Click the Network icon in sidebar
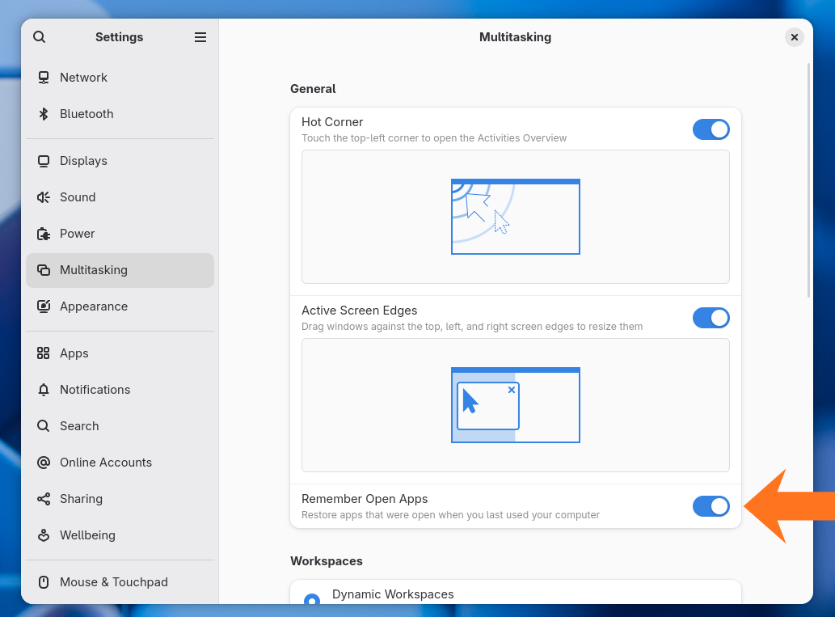The image size is (835, 617). (x=44, y=78)
